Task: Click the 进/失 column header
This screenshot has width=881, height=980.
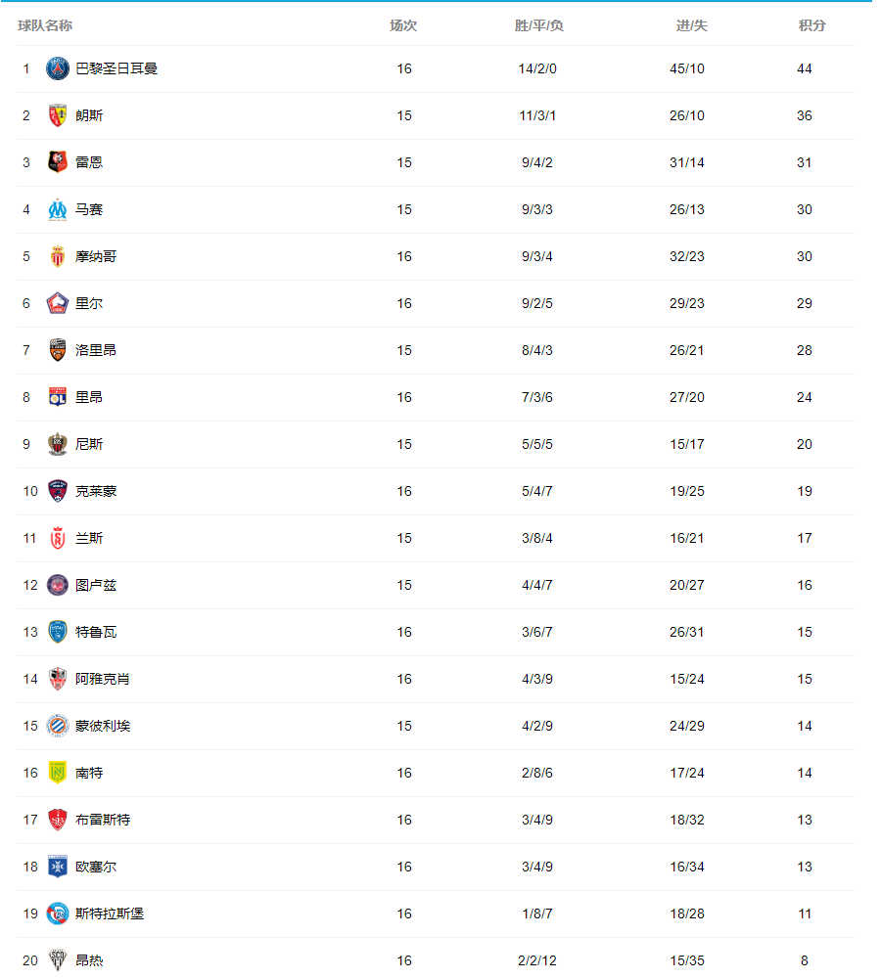Action: pyautogui.click(x=691, y=25)
